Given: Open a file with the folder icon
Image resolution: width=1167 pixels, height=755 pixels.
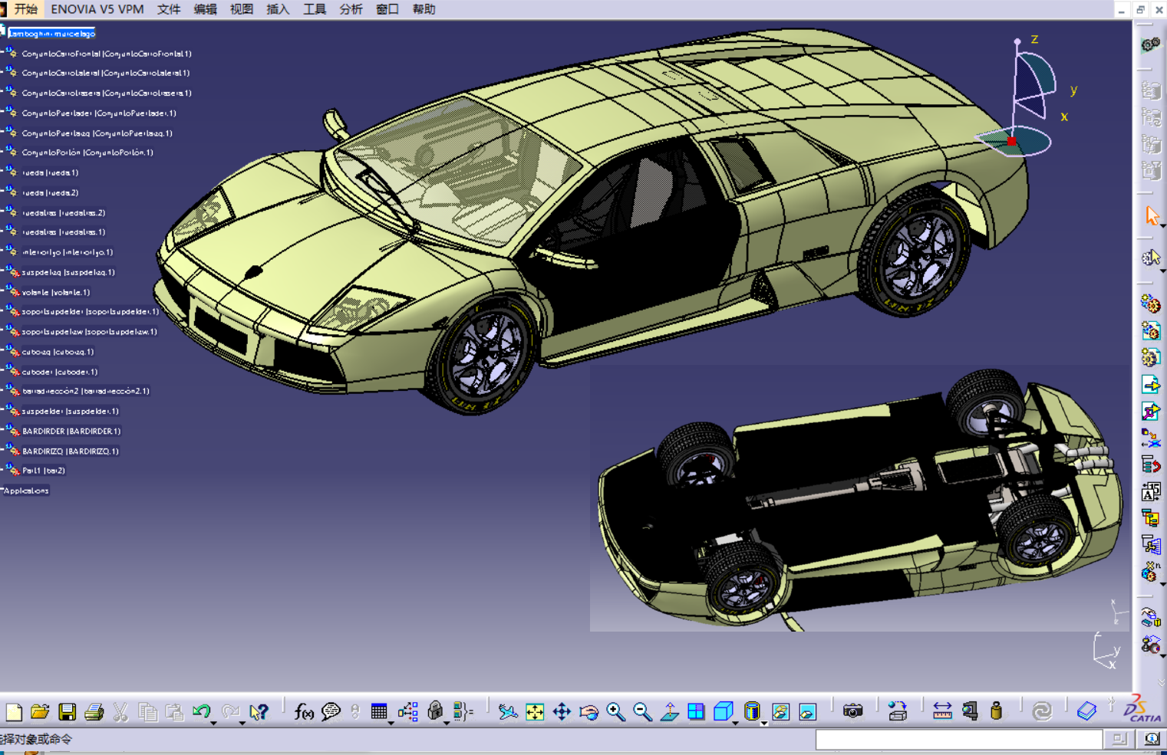Looking at the screenshot, I should tap(40, 712).
